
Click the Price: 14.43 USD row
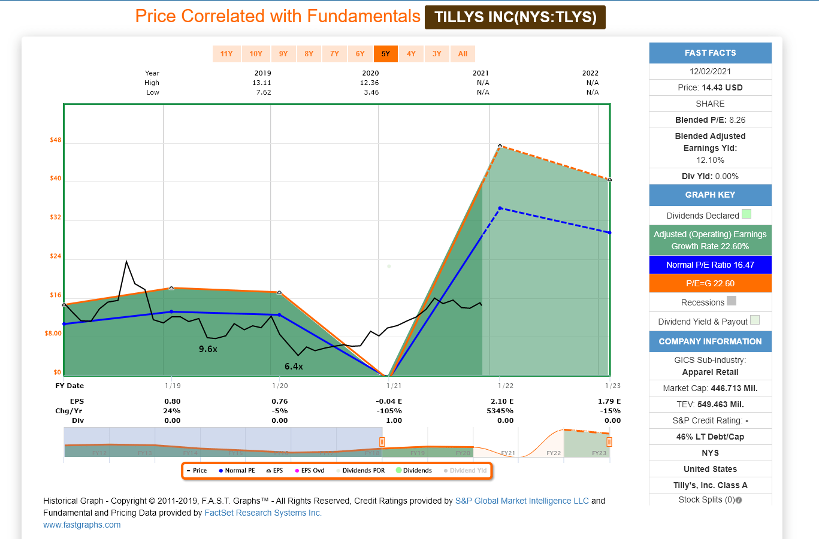(711, 87)
